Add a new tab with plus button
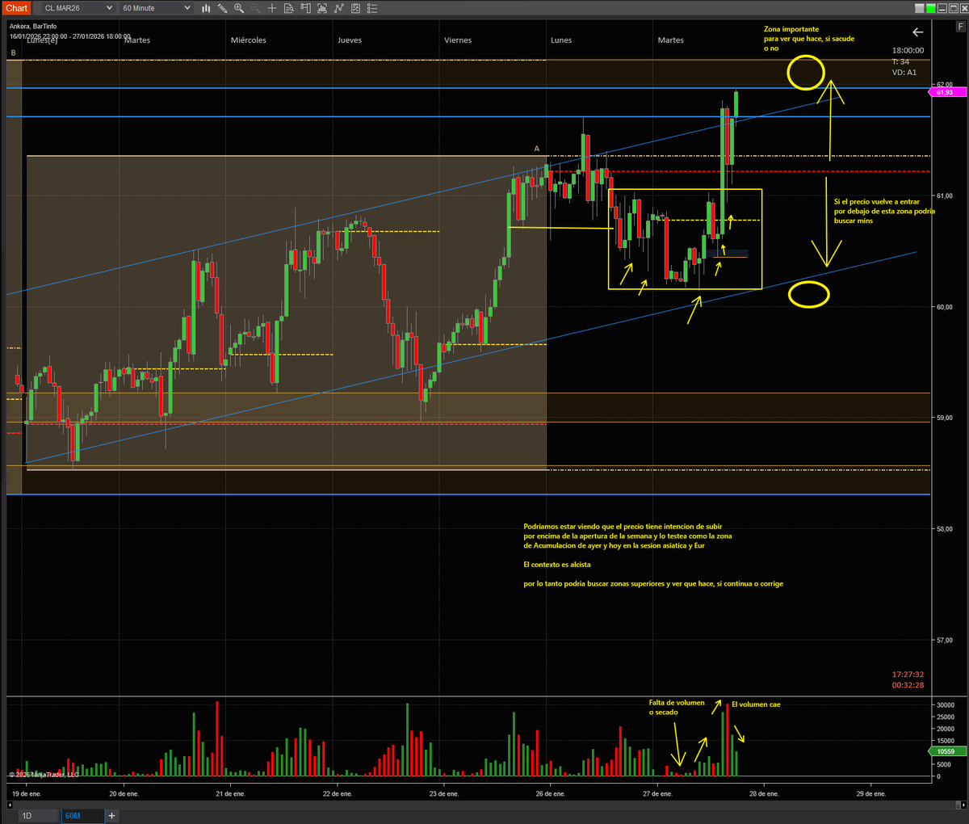The image size is (969, 824). tap(112, 816)
